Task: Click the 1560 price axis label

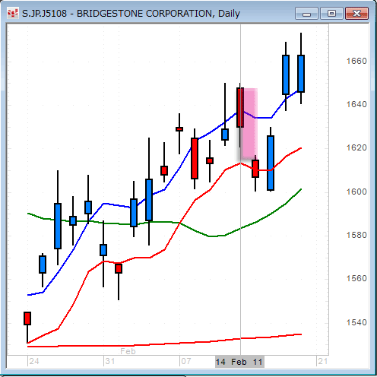Action: [x=356, y=278]
